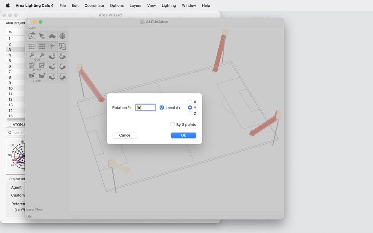
Task: Click the walk-around view magnifier icon
Action: point(32,36)
